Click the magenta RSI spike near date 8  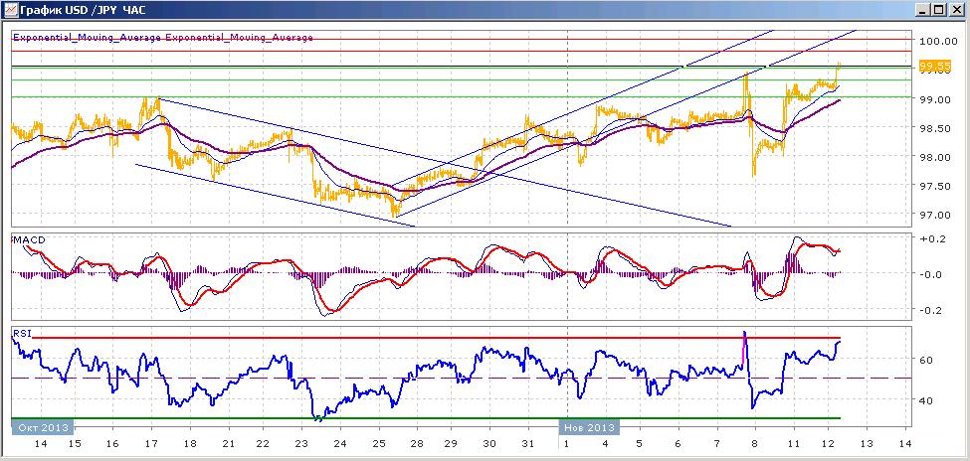pyautogui.click(x=743, y=350)
